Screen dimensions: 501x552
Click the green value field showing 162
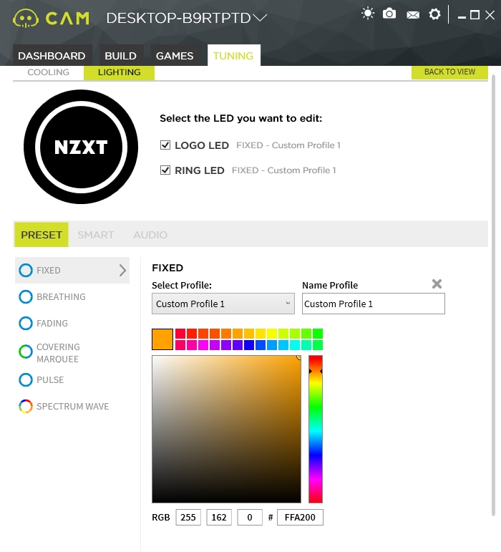click(x=219, y=517)
